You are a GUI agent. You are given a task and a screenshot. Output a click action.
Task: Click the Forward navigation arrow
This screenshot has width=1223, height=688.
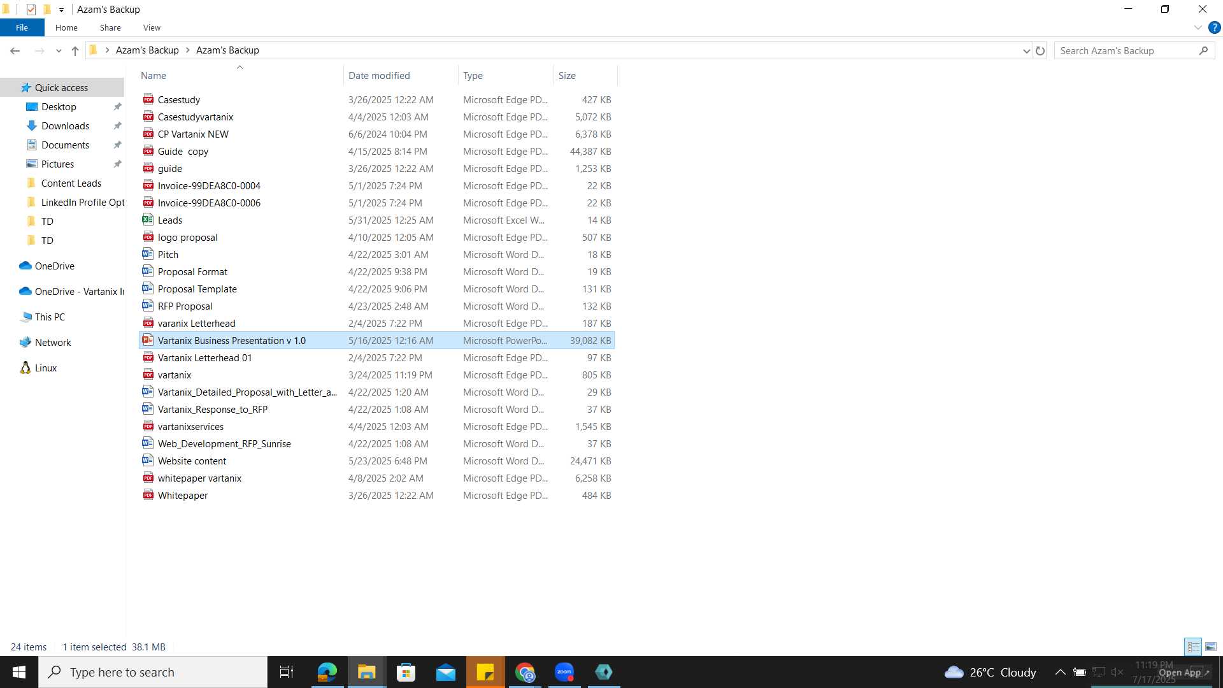(39, 51)
